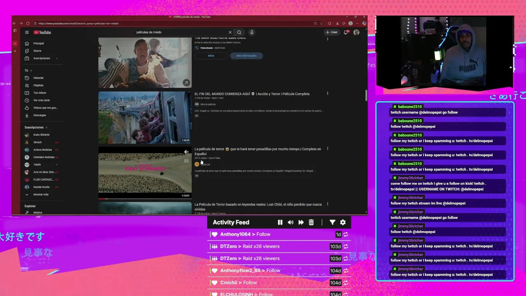The image size is (526, 296).
Task: Click the browser back arrow
Action: pos(15,23)
